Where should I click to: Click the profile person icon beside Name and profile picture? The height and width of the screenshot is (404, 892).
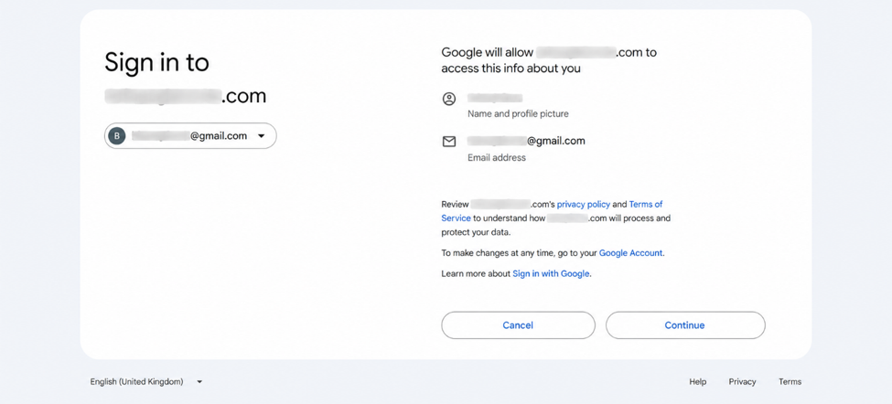click(449, 99)
